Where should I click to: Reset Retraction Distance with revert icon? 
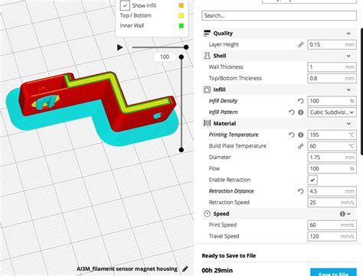pos(301,191)
